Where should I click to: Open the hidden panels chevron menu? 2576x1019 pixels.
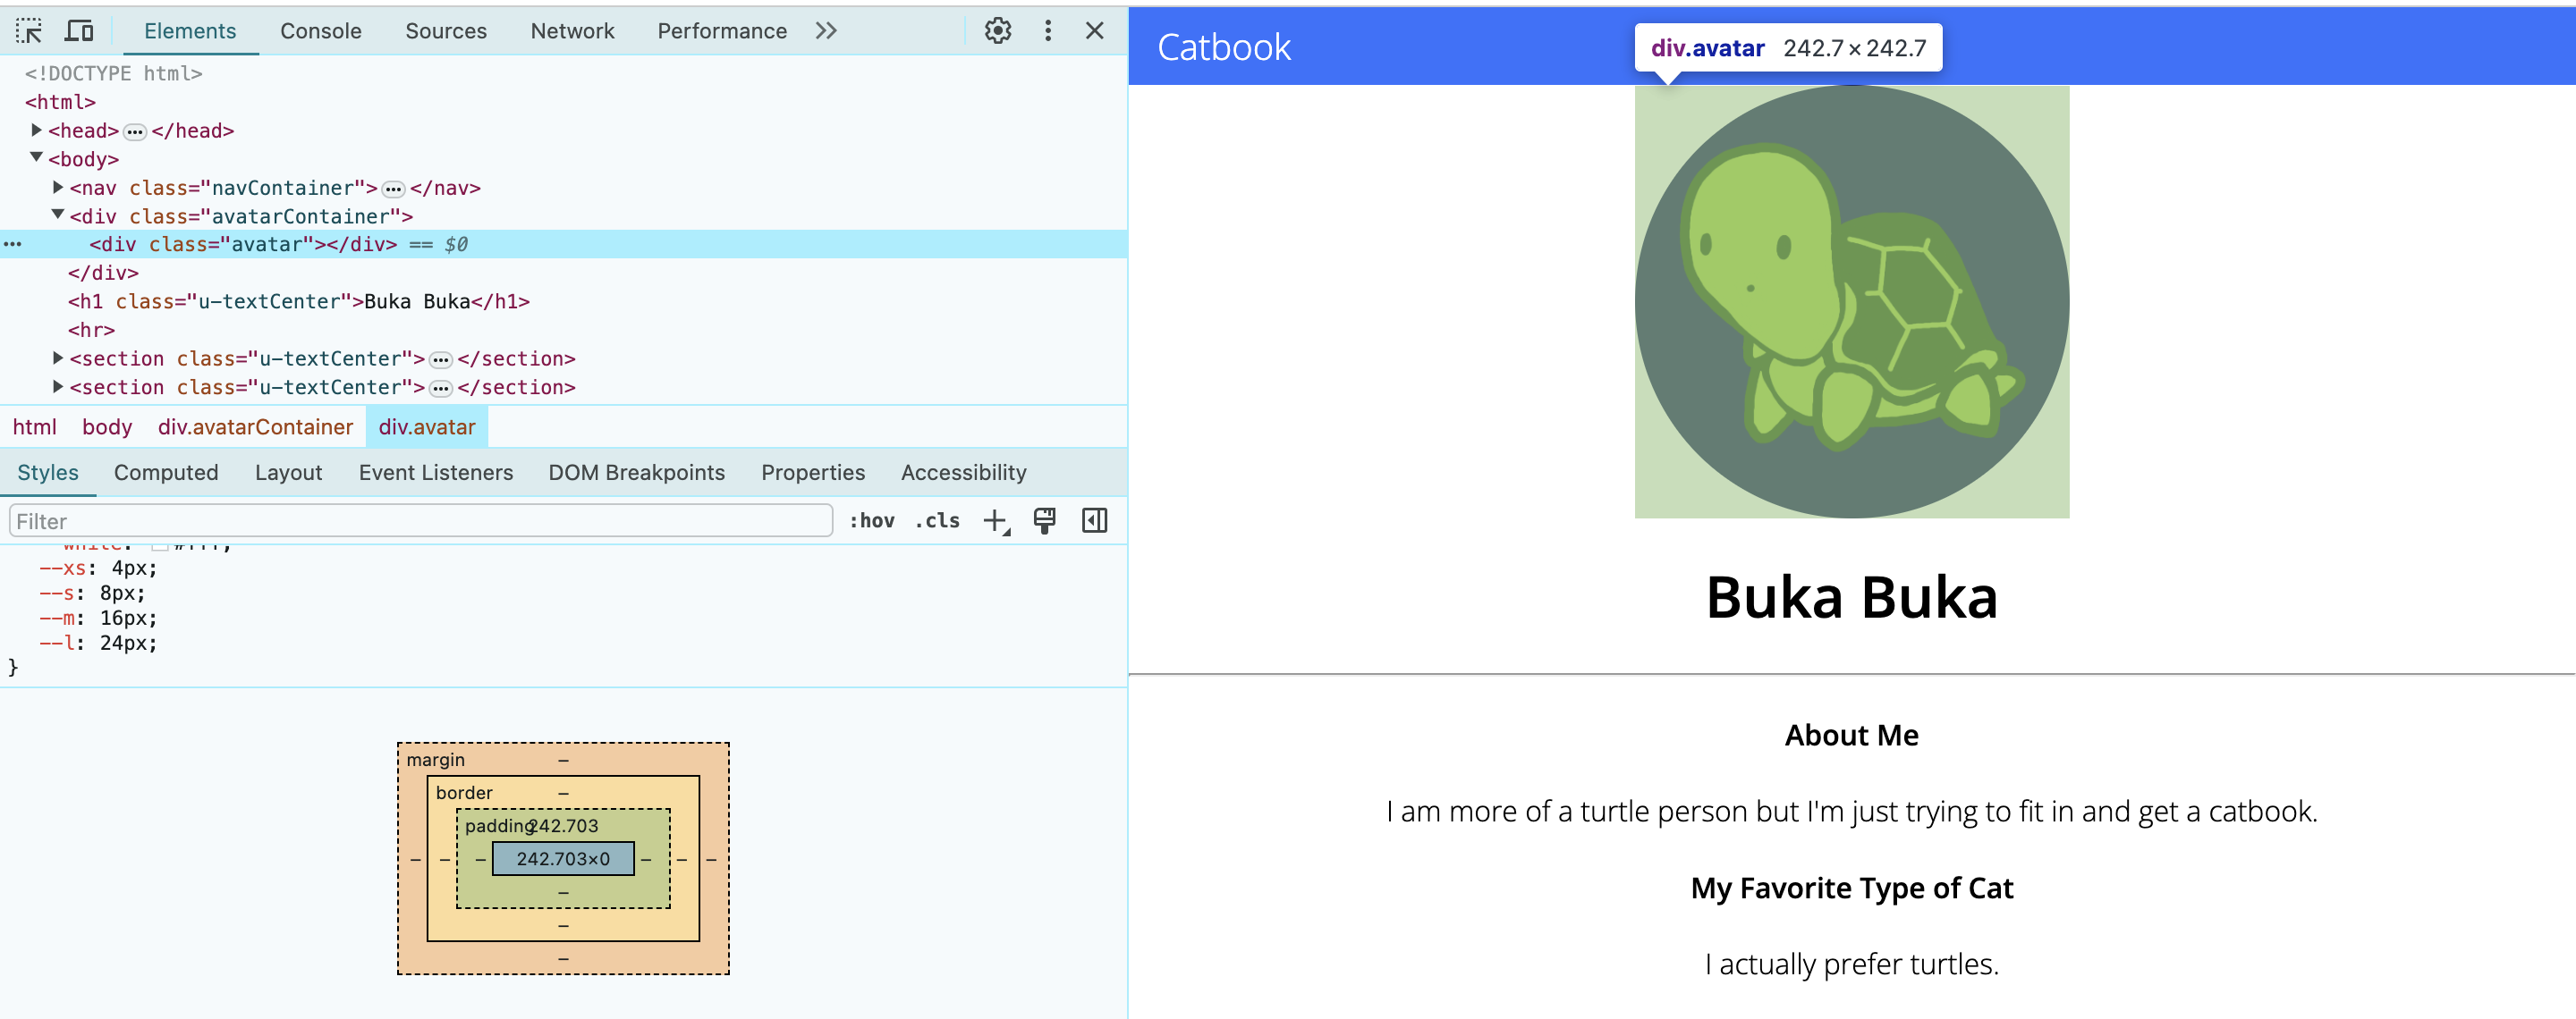coord(826,30)
